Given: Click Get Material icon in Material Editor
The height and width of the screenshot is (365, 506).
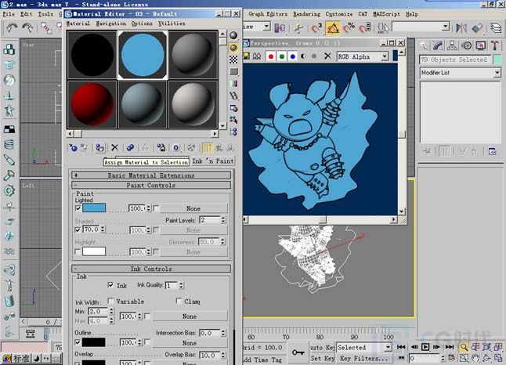Looking at the screenshot, I should coord(74,148).
